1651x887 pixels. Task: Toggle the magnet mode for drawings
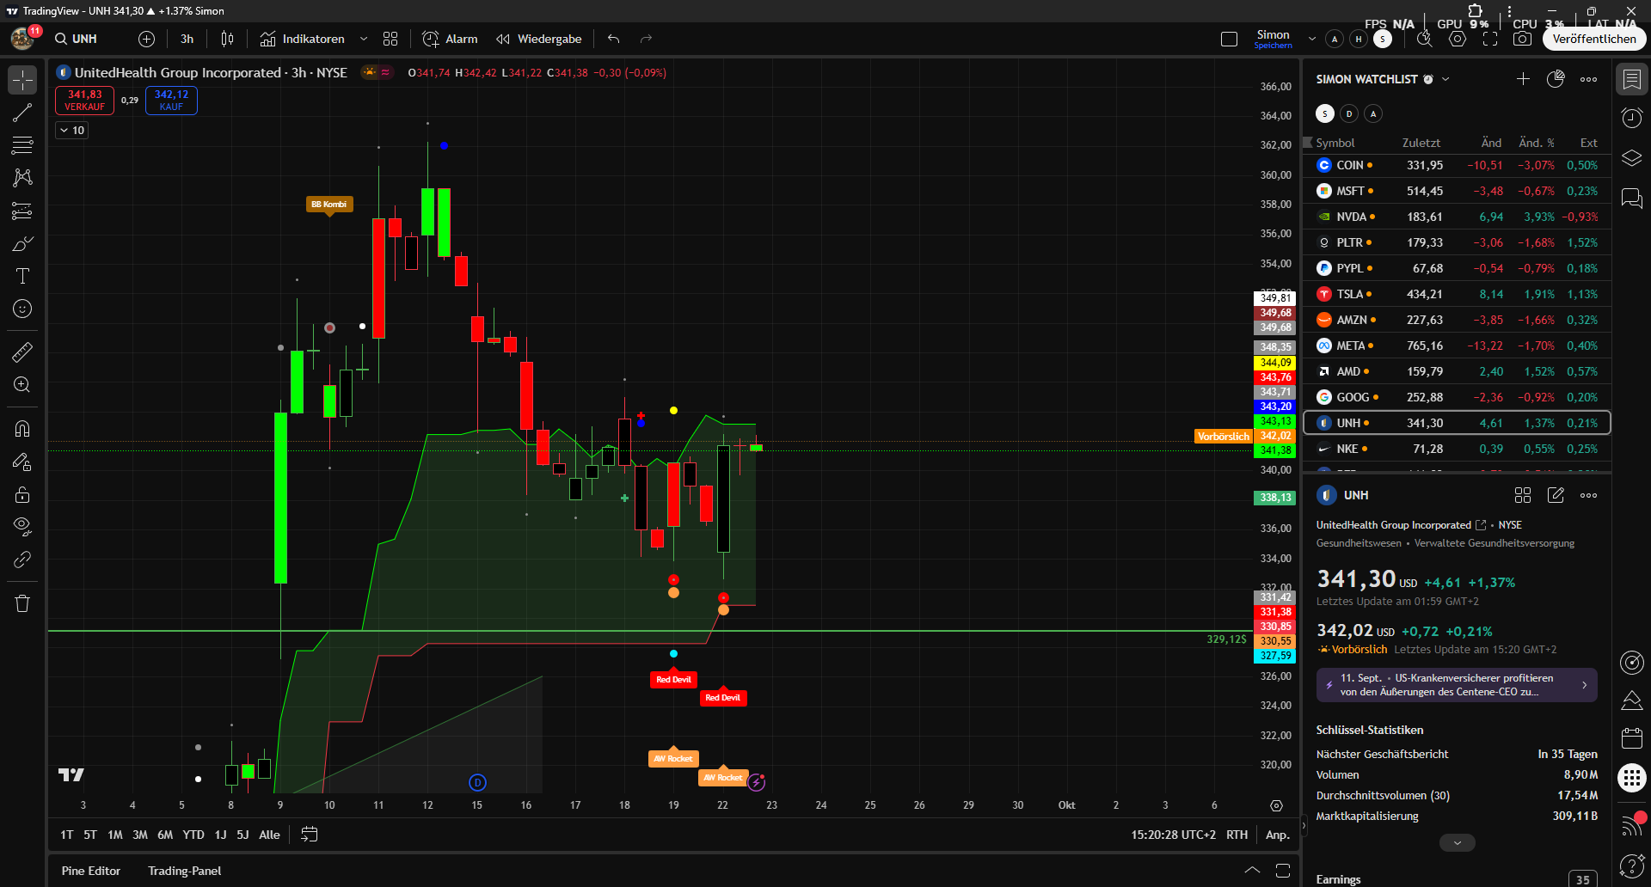click(22, 428)
